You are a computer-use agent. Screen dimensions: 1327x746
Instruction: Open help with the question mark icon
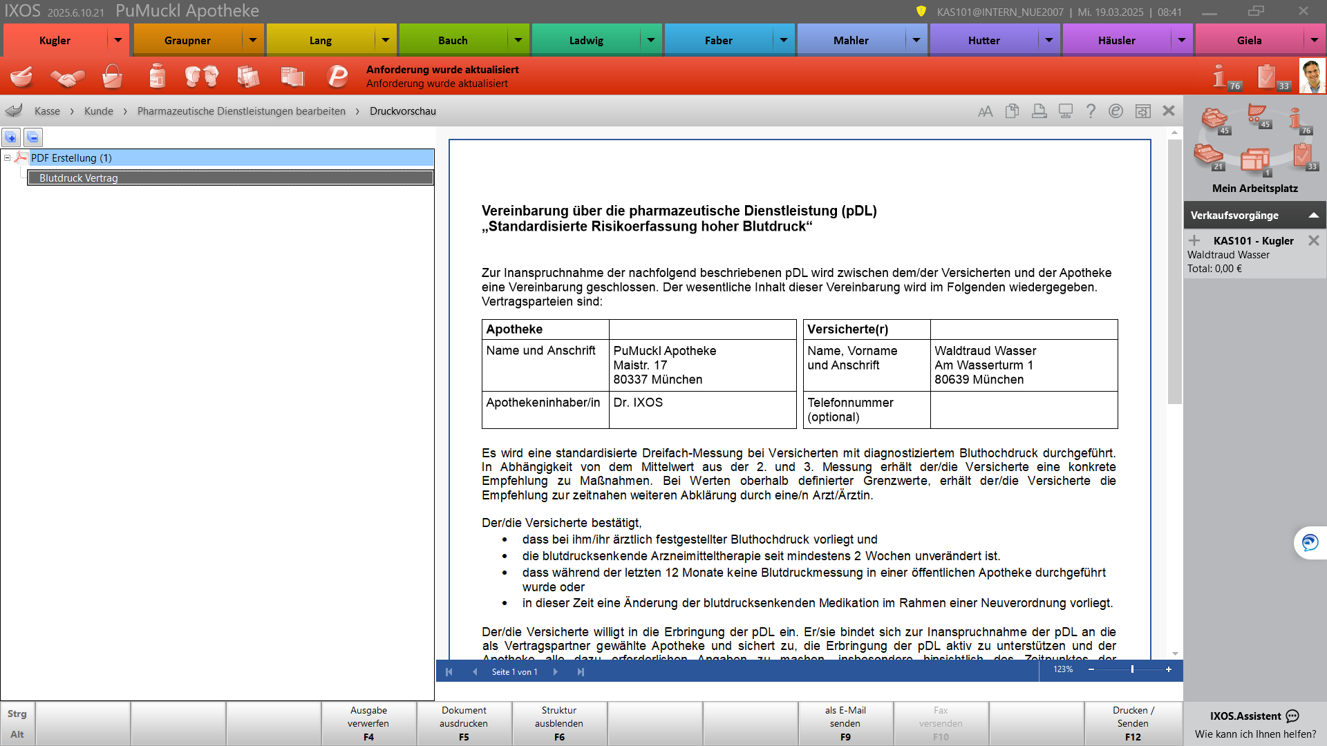1091,111
